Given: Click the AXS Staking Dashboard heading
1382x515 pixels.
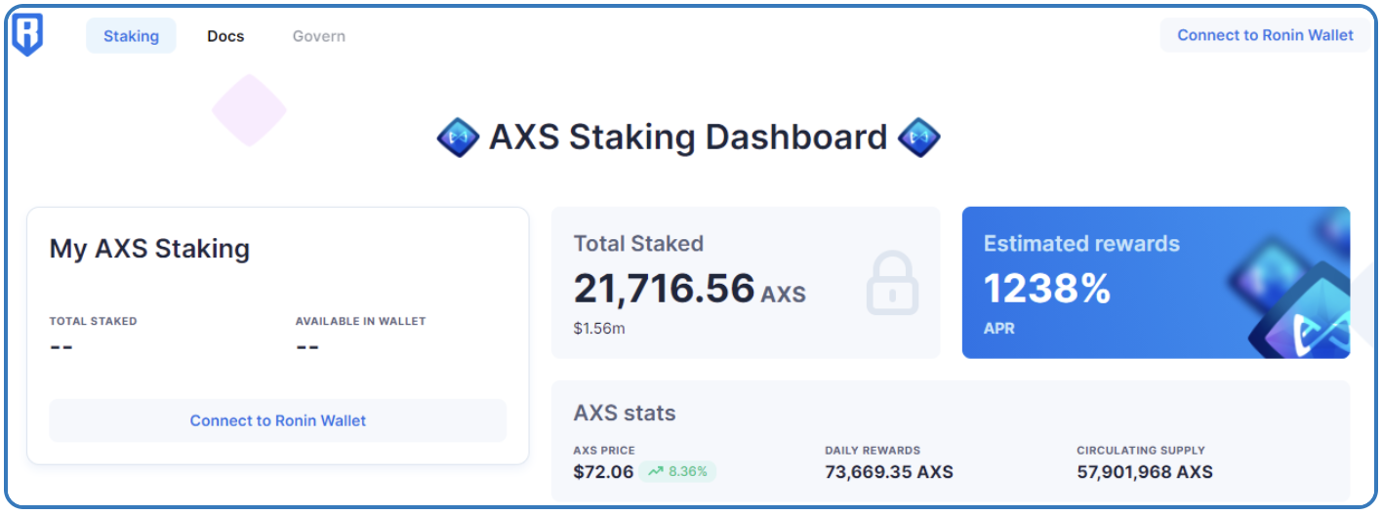Looking at the screenshot, I should tap(688, 138).
